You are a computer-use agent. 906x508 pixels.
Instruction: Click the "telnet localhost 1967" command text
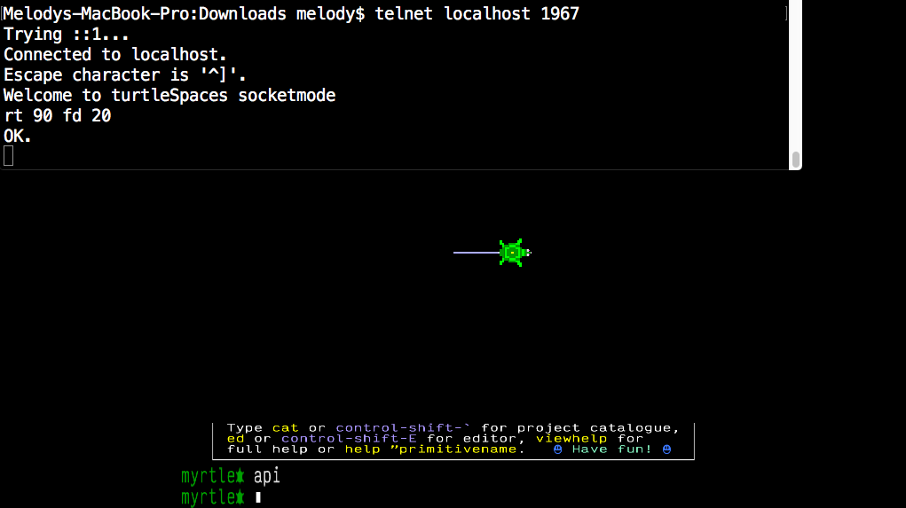477,13
